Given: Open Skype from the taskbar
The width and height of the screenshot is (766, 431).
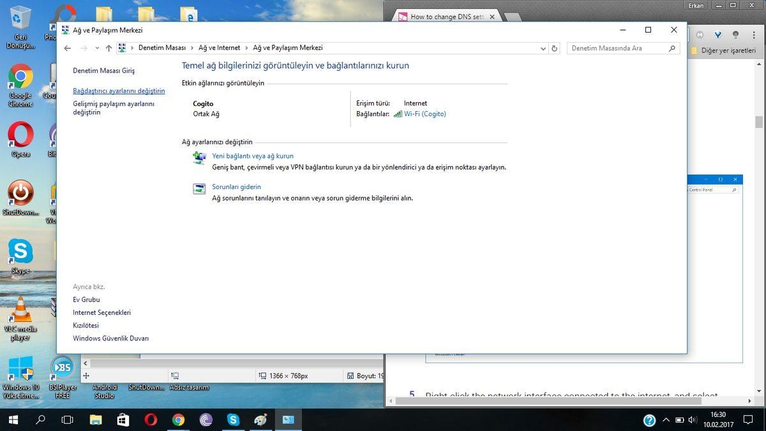Looking at the screenshot, I should click(x=232, y=420).
